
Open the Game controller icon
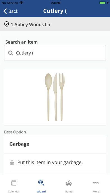coord(69,183)
